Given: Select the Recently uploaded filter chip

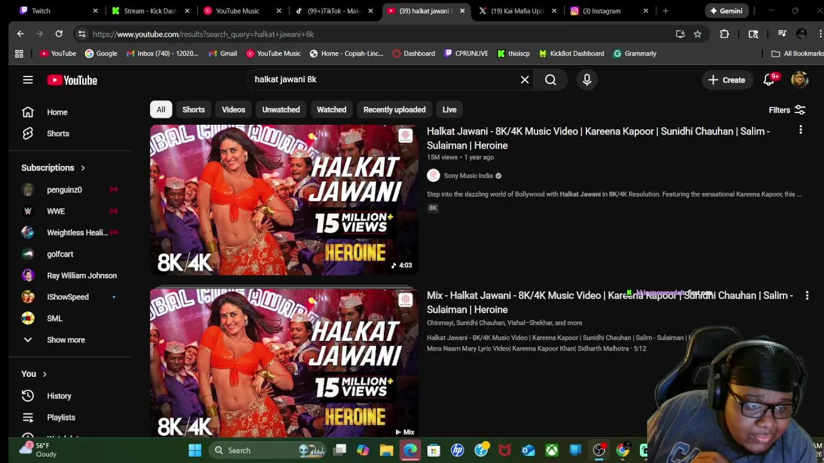Looking at the screenshot, I should 394,109.
